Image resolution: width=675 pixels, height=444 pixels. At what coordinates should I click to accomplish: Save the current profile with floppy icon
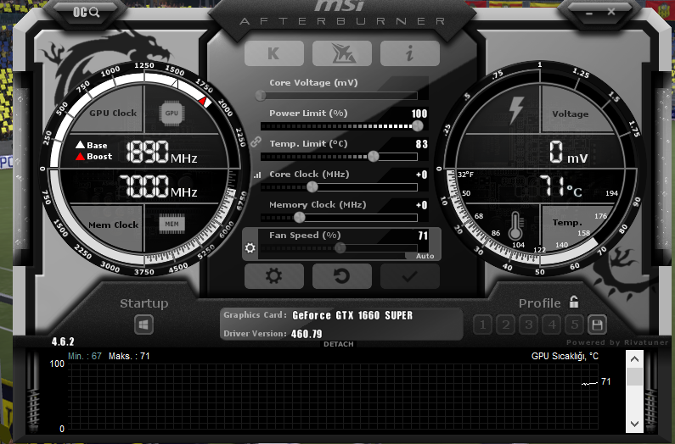click(x=597, y=325)
